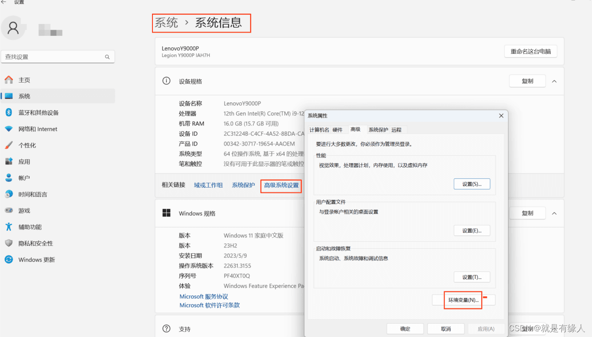Viewport: 592px width, 337px height.
Task: Select product ID 00342-30717-19654-AAOEM
Action: [x=259, y=144]
